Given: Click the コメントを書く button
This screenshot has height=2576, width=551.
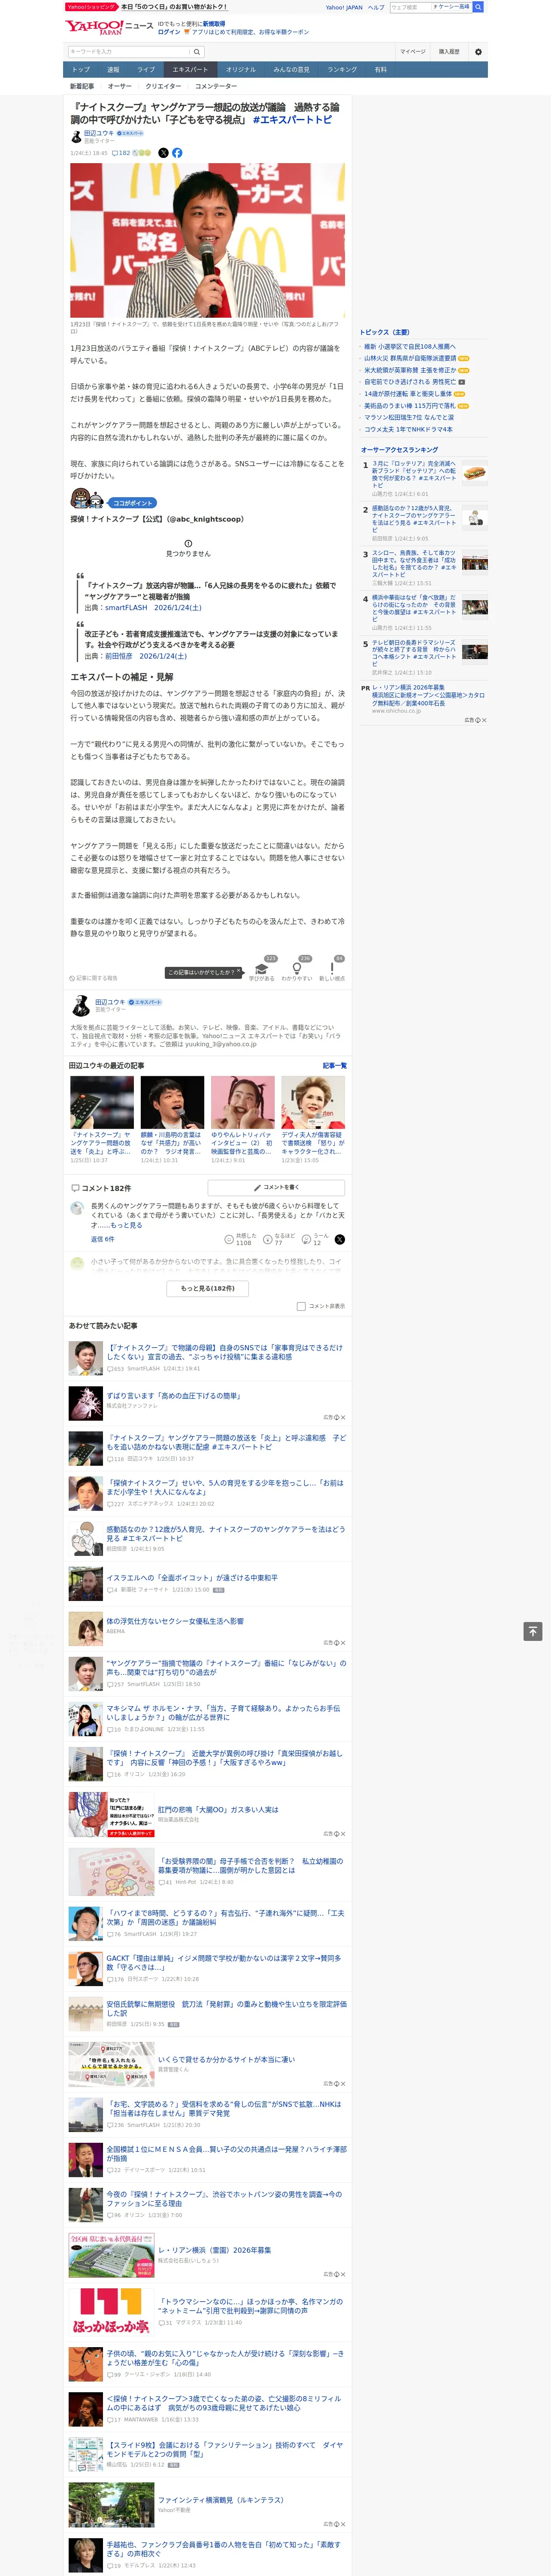Looking at the screenshot, I should coord(276,1187).
